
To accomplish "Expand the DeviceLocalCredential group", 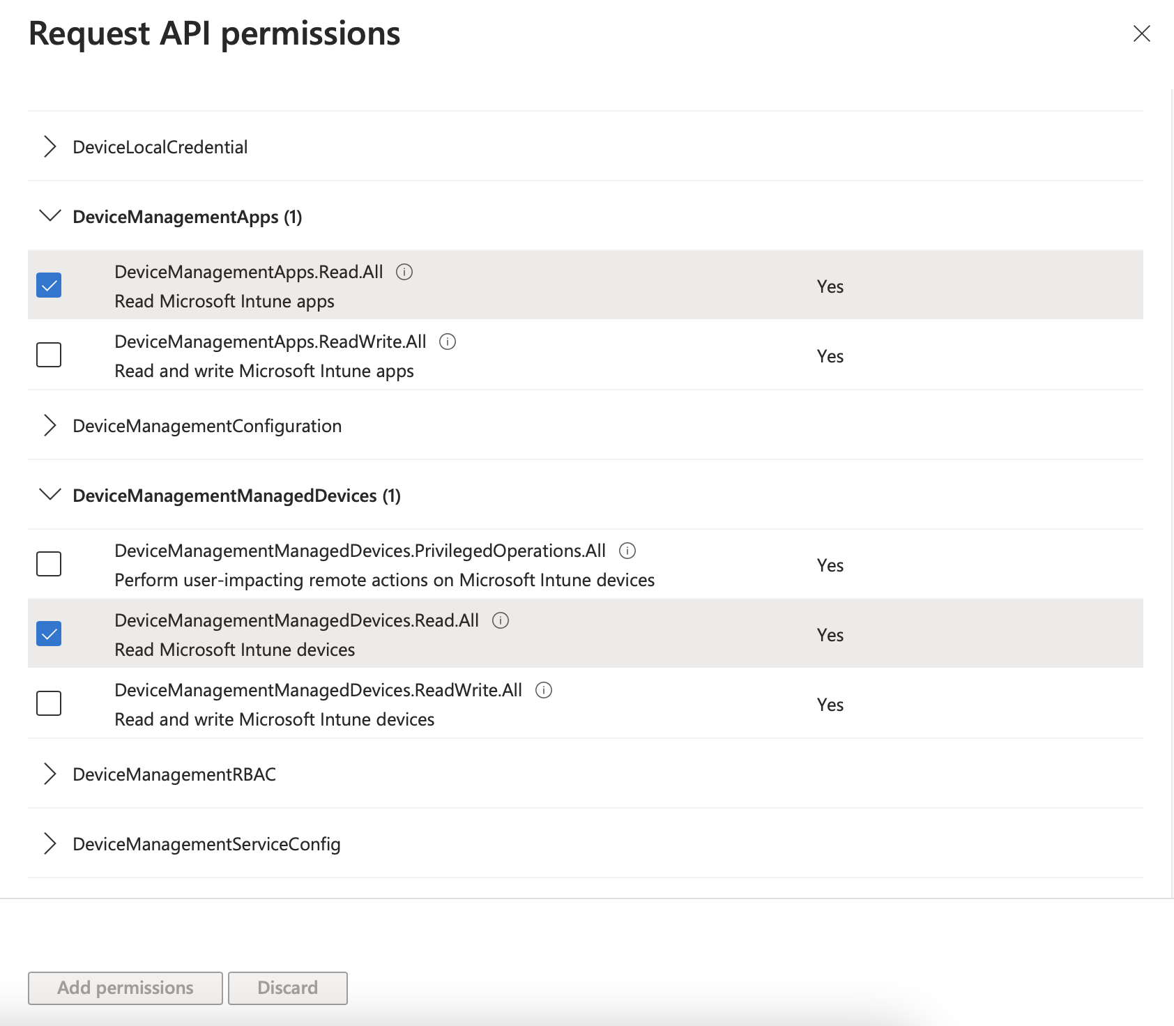I will 50,147.
